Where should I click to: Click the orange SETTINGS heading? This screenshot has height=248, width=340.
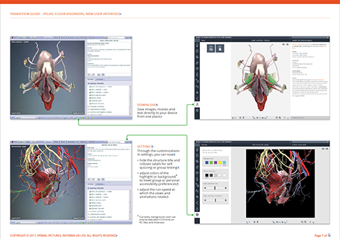[x=145, y=147]
